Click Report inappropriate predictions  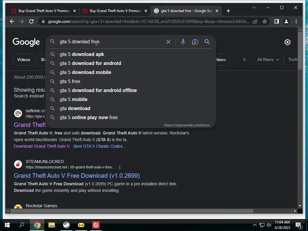[187, 125]
